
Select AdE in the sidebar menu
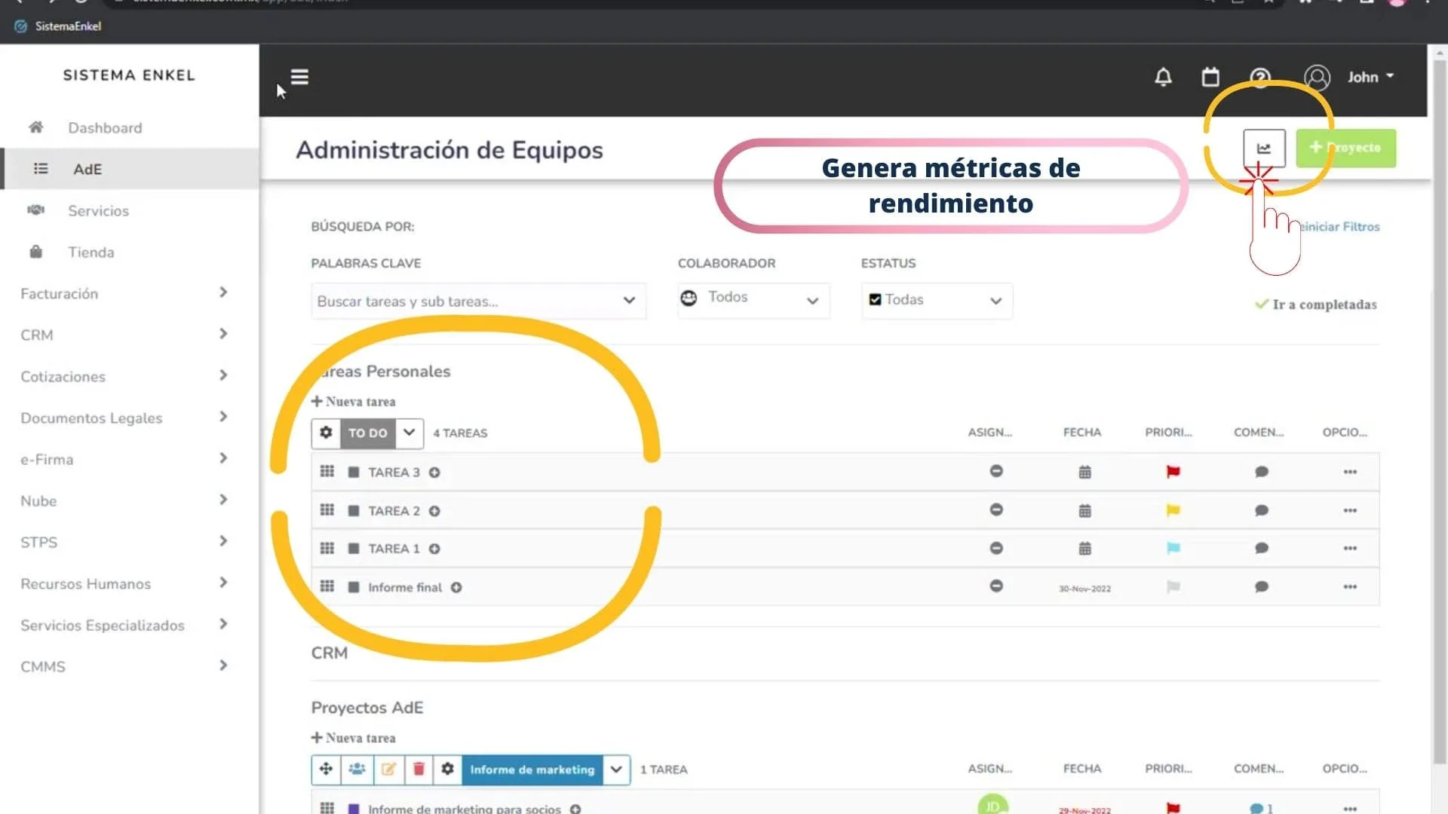tap(87, 169)
